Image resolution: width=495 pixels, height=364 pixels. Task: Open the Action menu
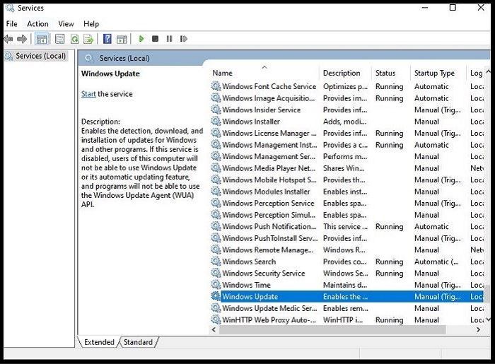[37, 24]
